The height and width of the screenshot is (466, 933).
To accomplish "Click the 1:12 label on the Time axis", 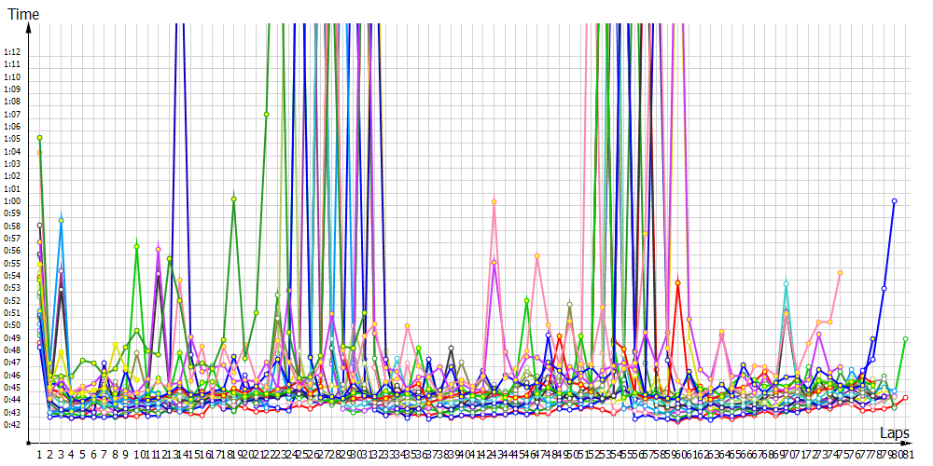I will coord(12,51).
